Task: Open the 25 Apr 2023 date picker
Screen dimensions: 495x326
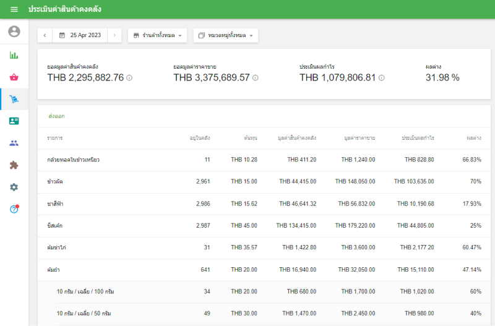Action: click(x=80, y=35)
